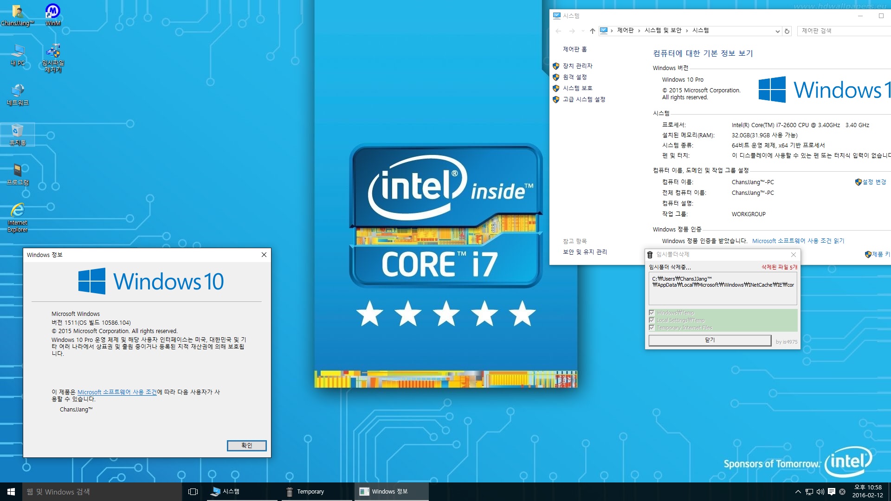Click the computer icon in the address bar
891x501 pixels.
603,31
